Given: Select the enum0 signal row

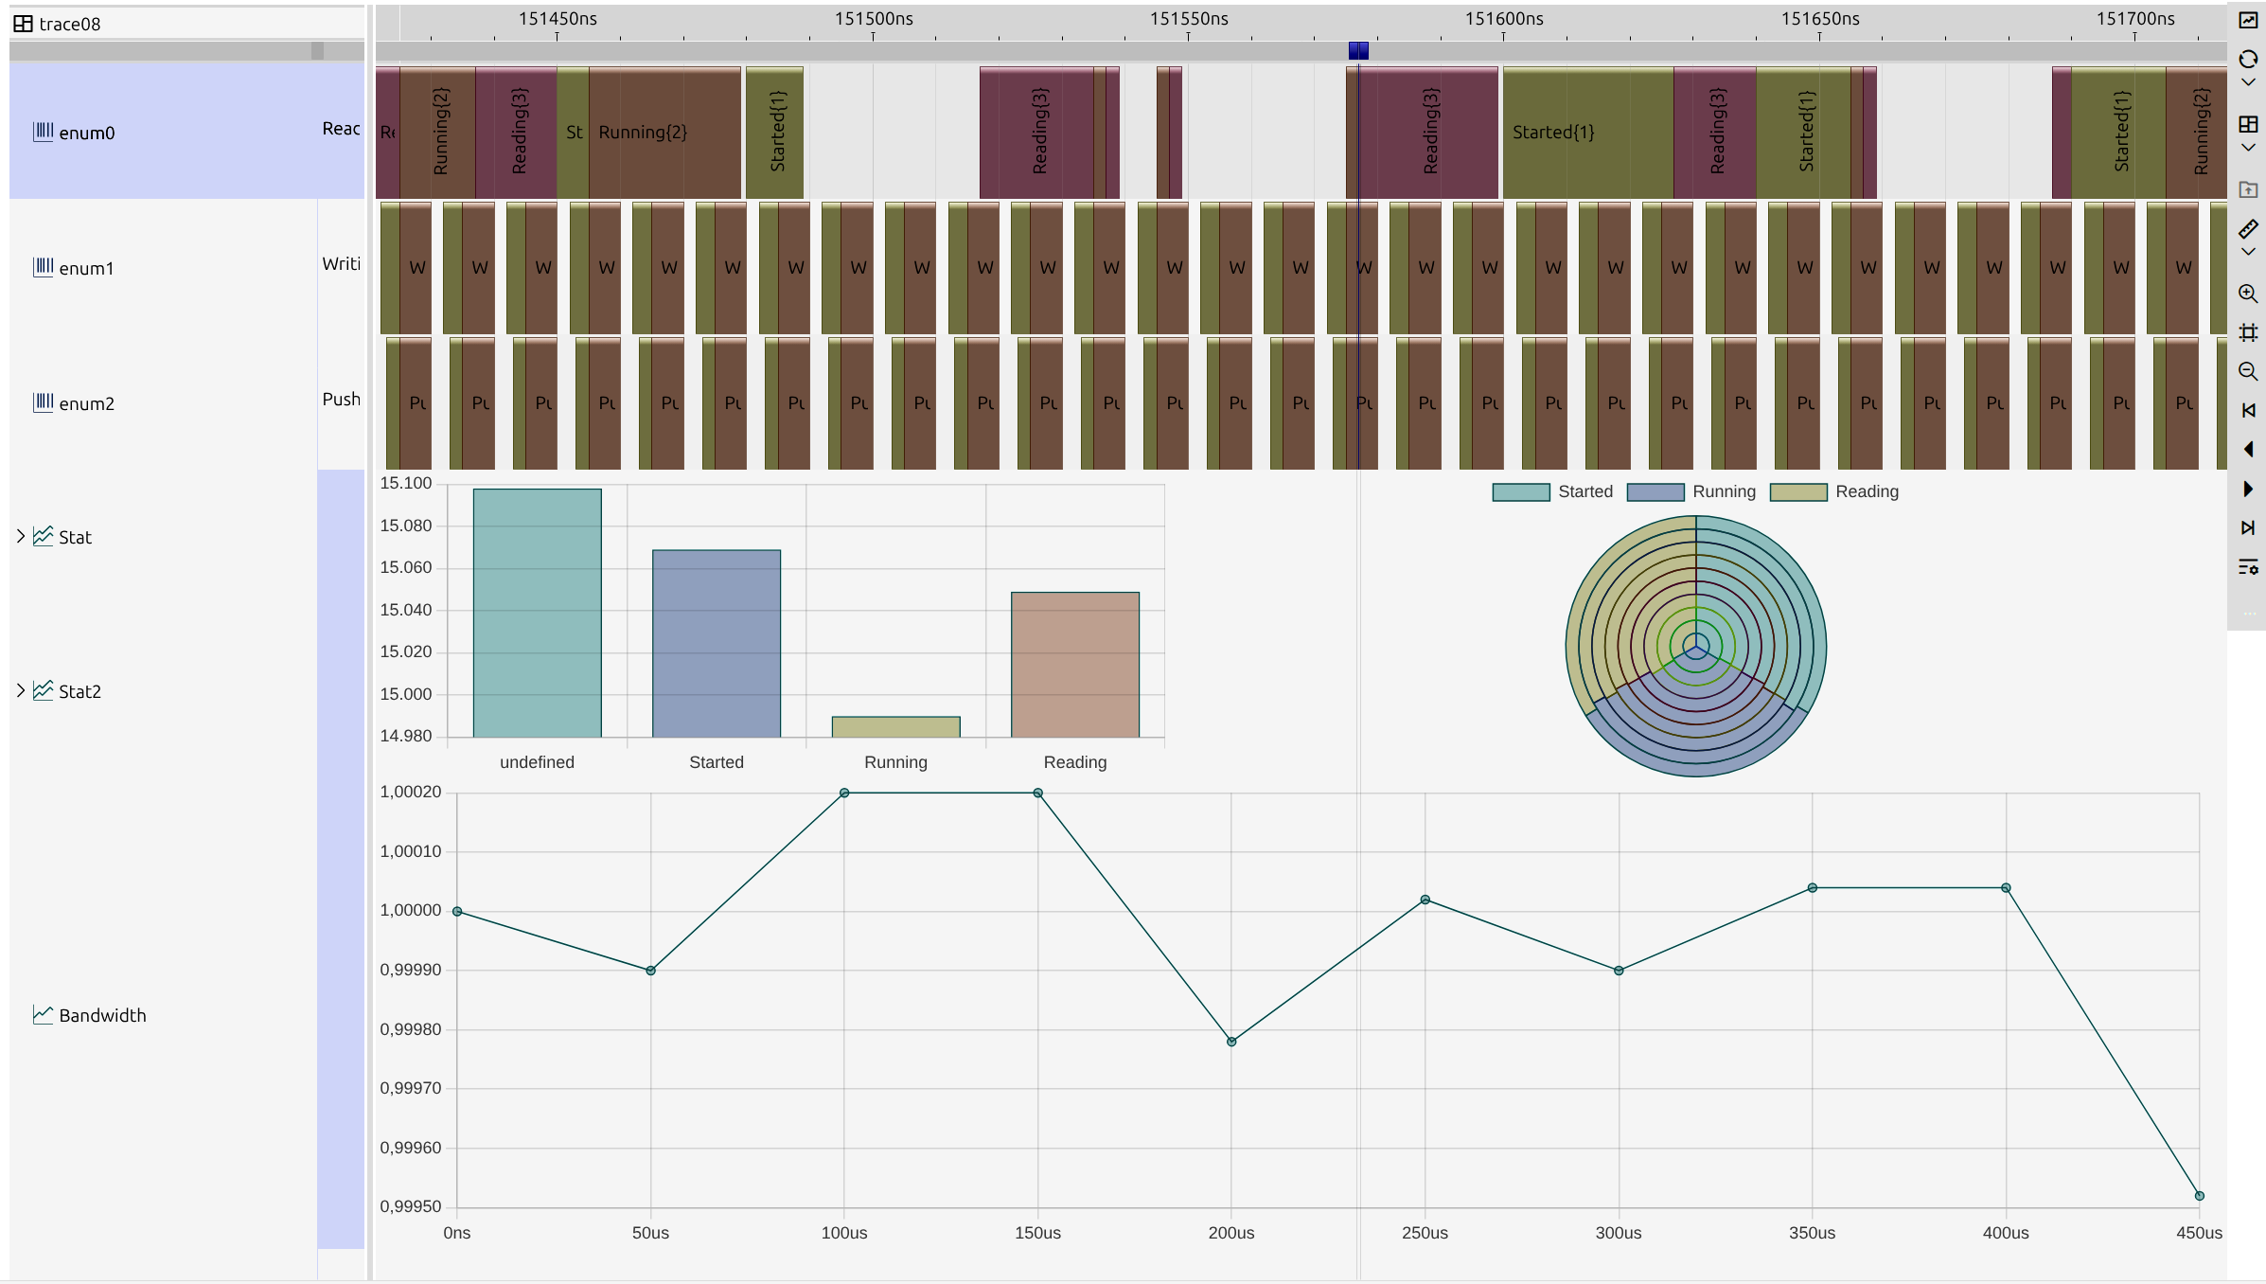Looking at the screenshot, I should [87, 133].
